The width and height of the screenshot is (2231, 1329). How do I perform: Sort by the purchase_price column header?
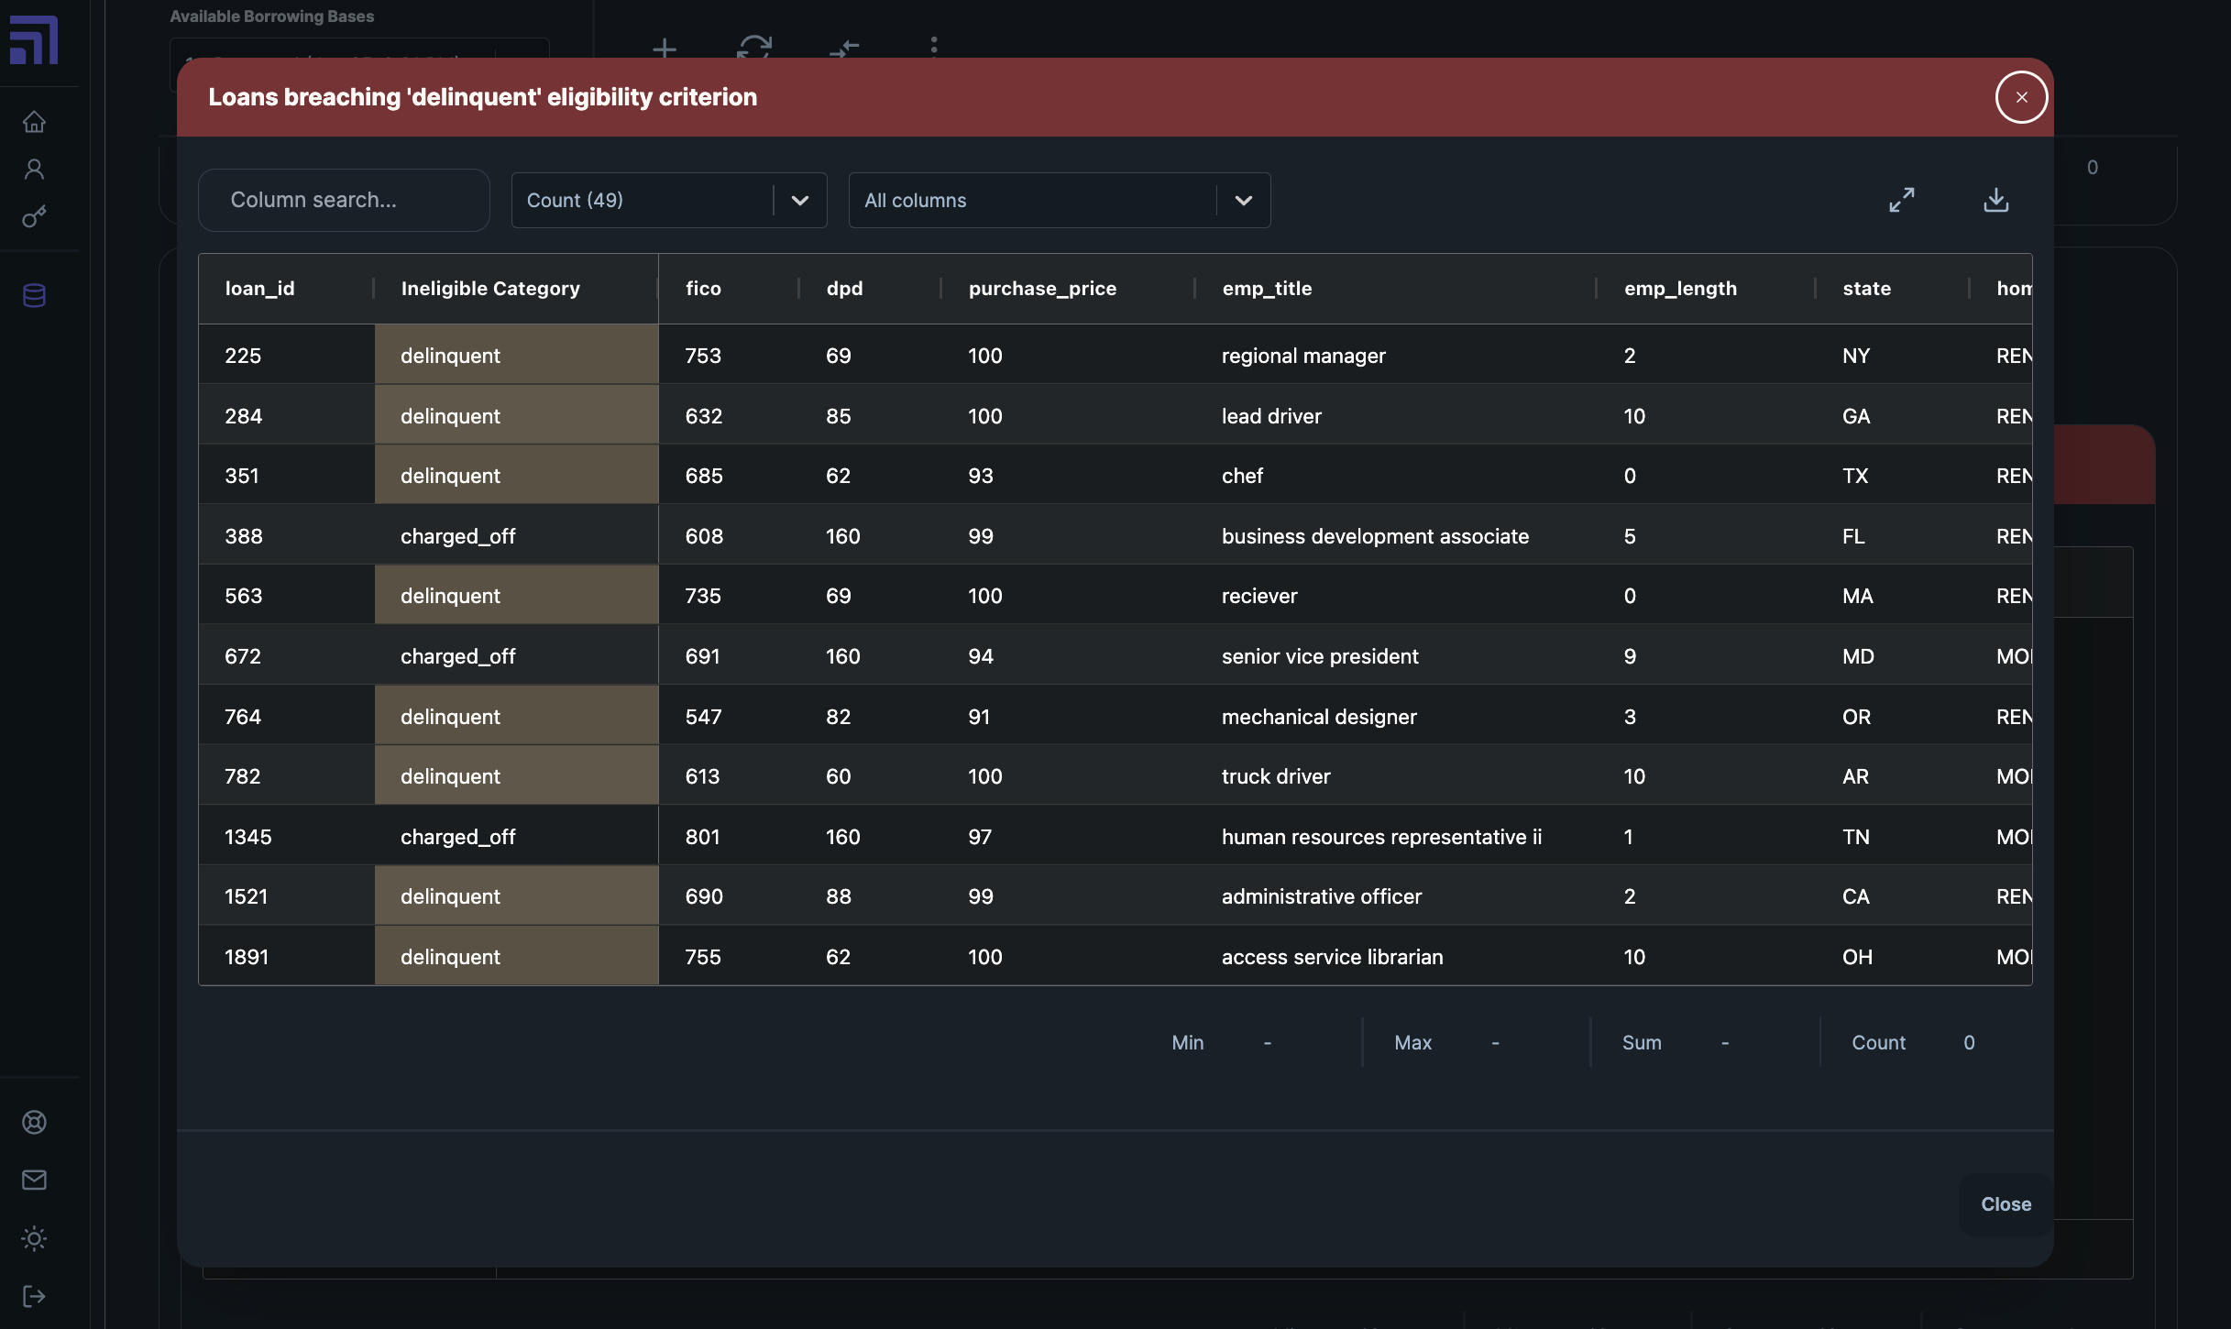click(1042, 289)
